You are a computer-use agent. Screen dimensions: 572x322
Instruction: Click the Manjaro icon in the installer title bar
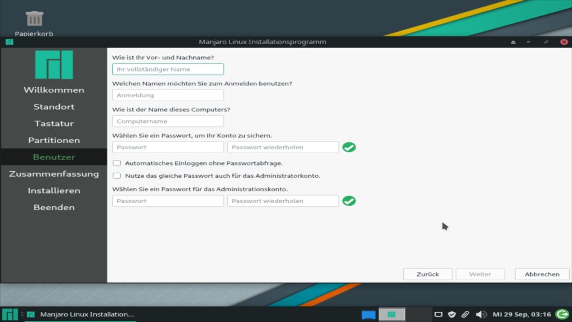point(9,42)
